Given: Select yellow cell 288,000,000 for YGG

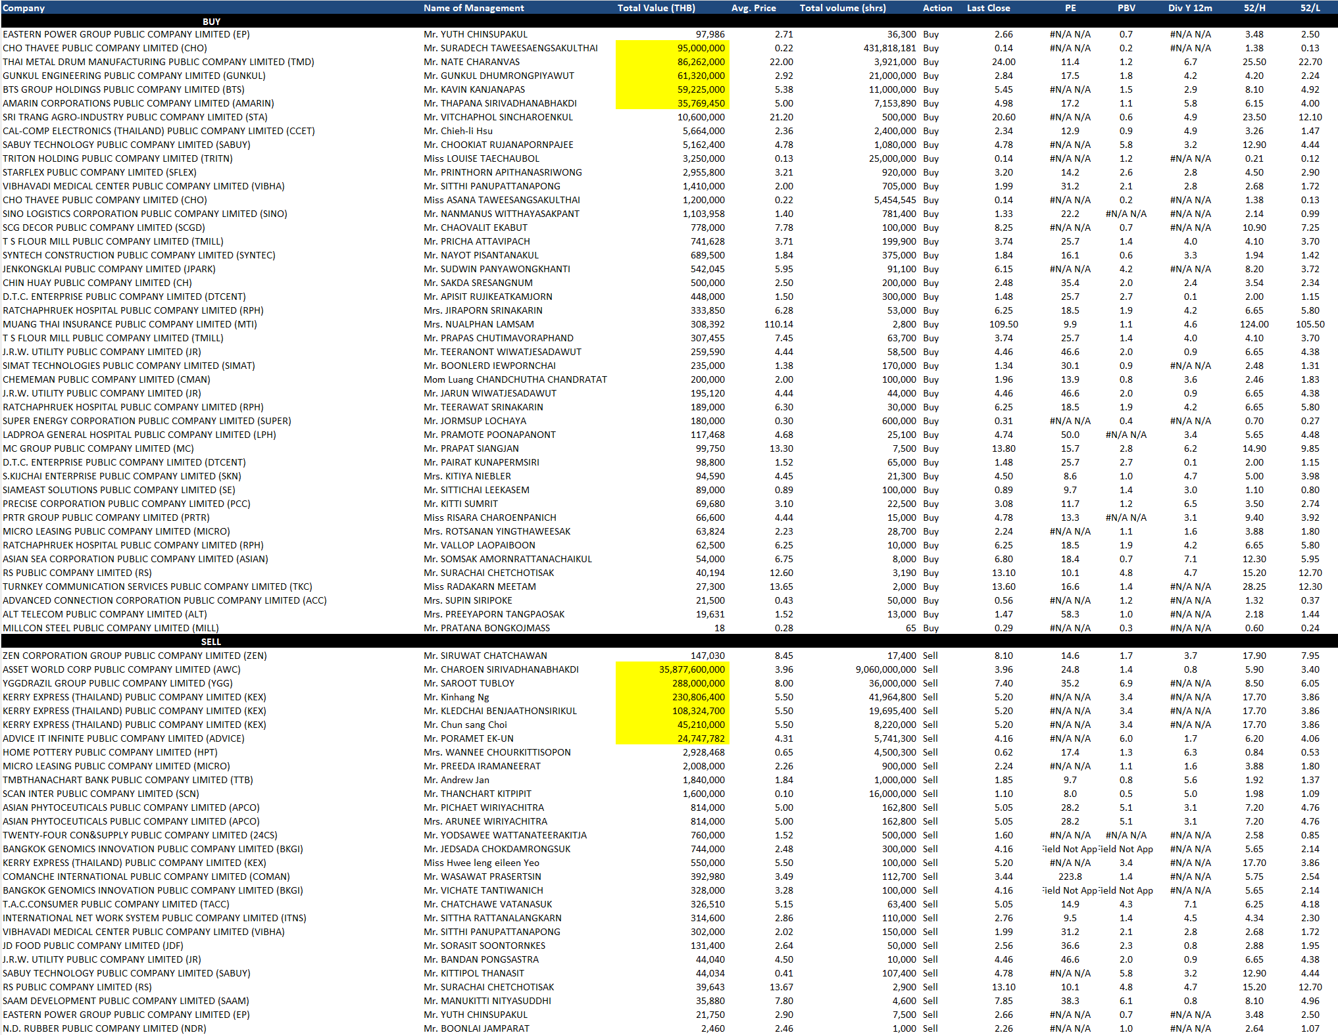Looking at the screenshot, I should tap(698, 683).
